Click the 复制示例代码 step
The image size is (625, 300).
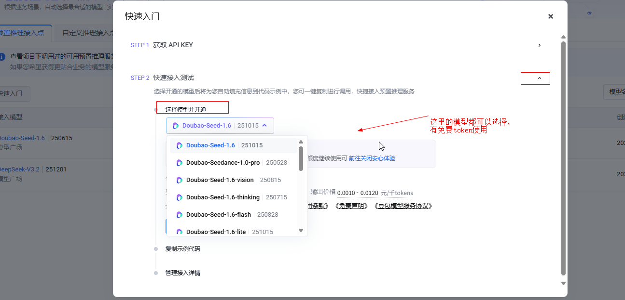[183, 249]
